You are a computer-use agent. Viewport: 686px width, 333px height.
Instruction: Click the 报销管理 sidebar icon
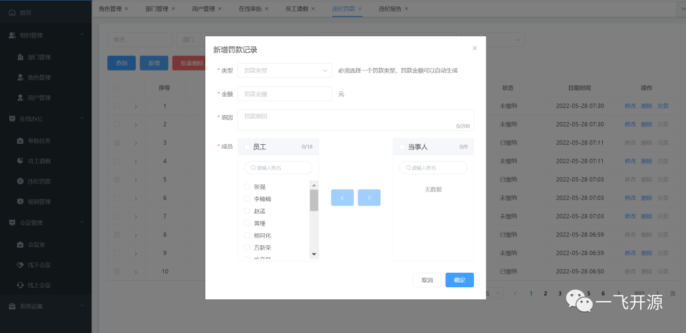click(20, 201)
